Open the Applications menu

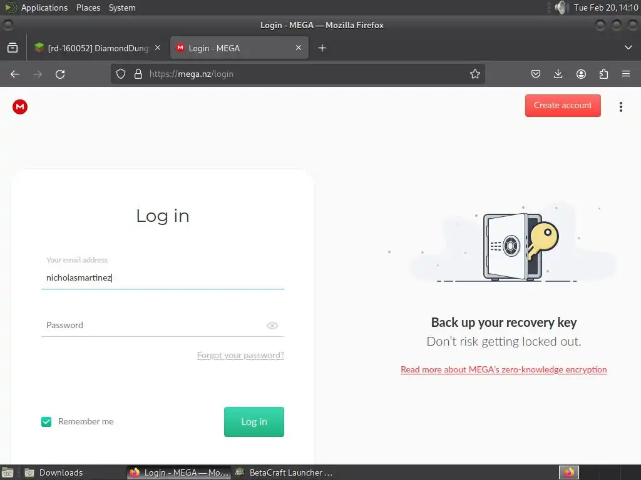point(44,7)
